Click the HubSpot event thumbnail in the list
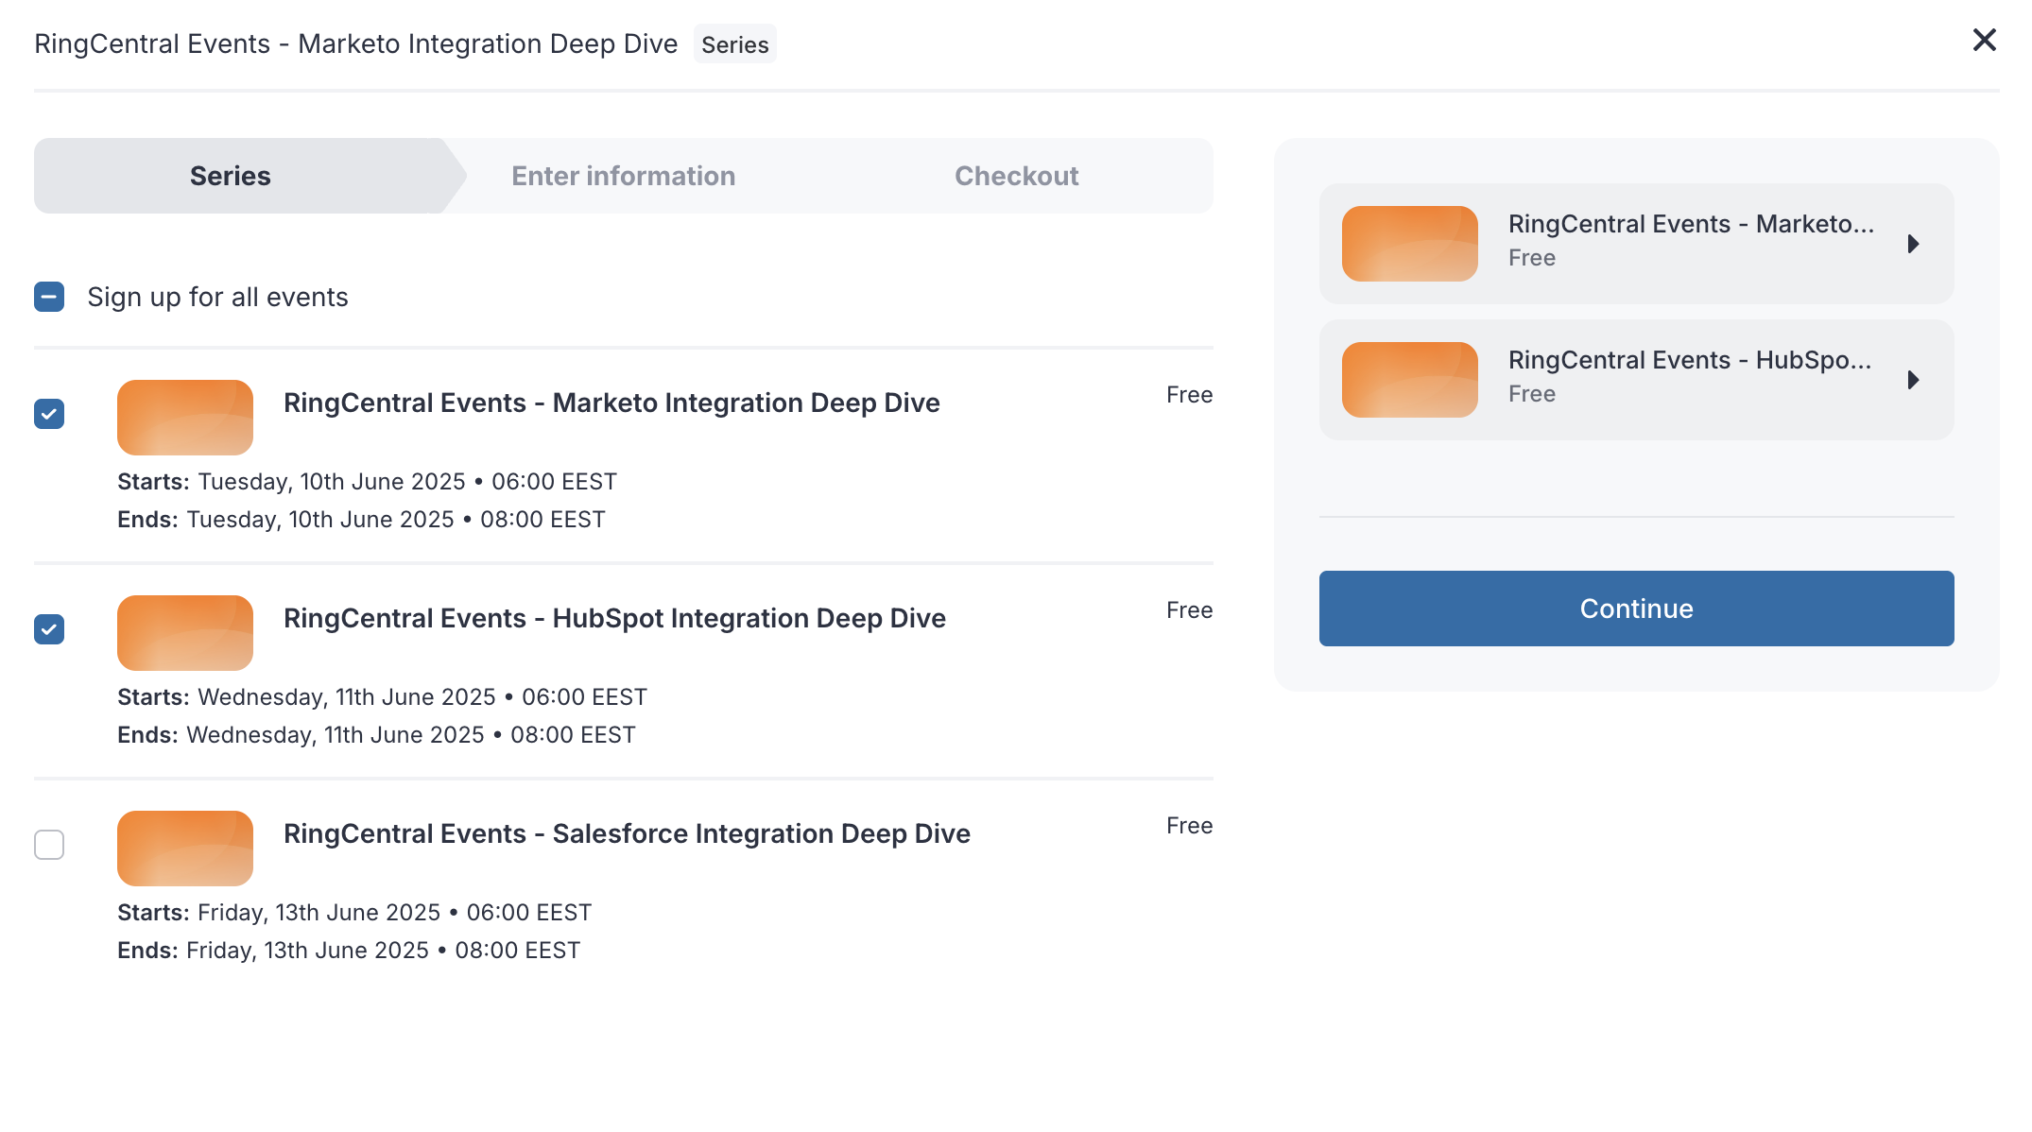The image size is (2032, 1132). tap(185, 633)
